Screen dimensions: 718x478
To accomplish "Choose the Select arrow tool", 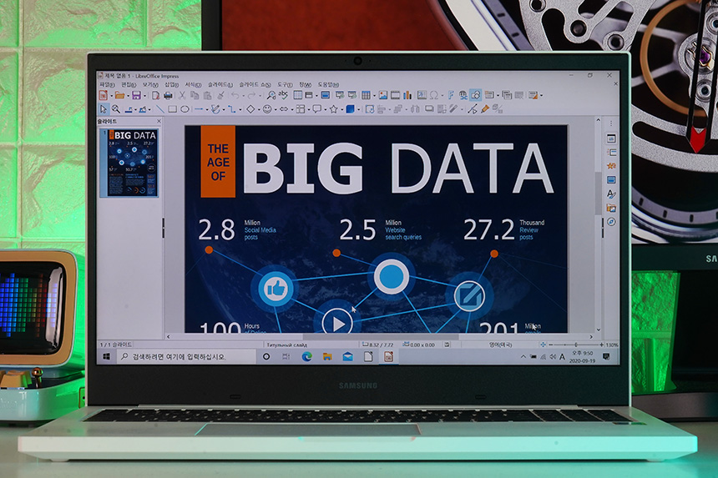I will coord(104,109).
